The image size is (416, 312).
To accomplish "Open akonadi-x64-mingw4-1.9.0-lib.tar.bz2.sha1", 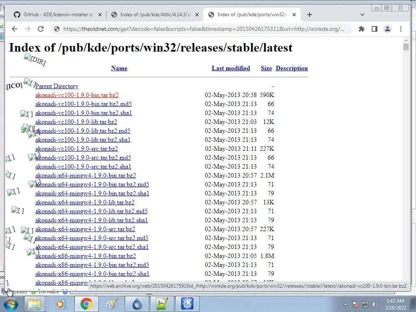I will 91,220.
